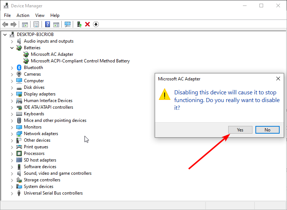
Task: Select the Computer category row
Action: 34,81
